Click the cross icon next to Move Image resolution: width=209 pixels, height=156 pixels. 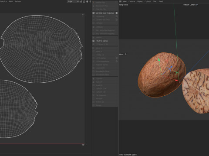[126, 54]
